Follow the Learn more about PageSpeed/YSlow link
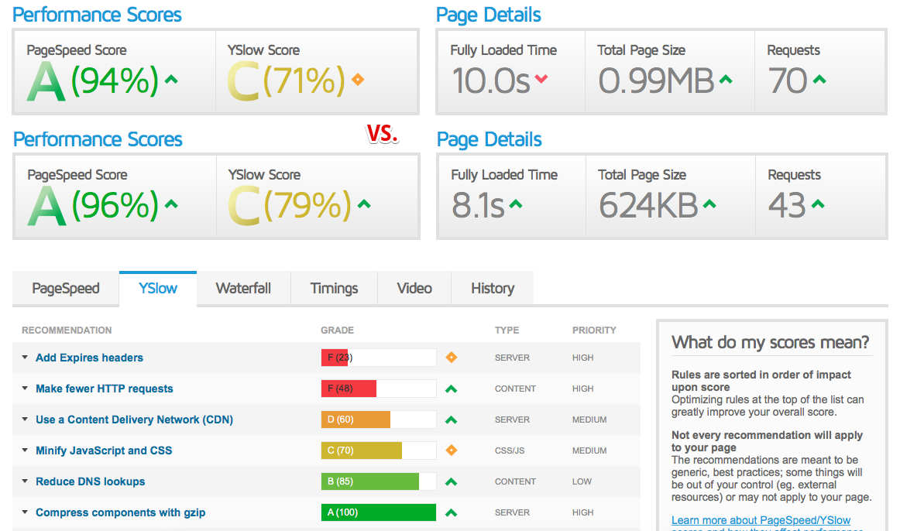900x531 pixels. [x=761, y=520]
